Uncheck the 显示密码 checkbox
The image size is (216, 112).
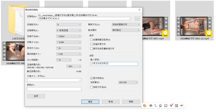pos(92,78)
